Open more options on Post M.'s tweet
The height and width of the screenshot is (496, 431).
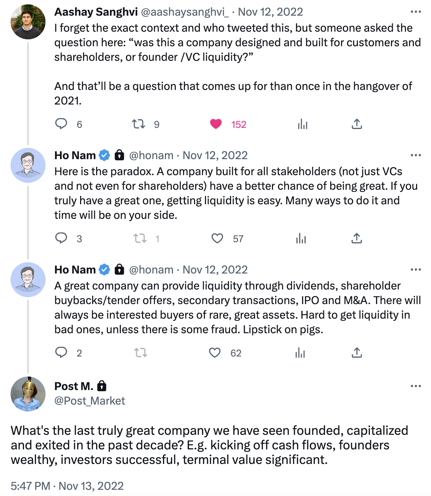(415, 386)
